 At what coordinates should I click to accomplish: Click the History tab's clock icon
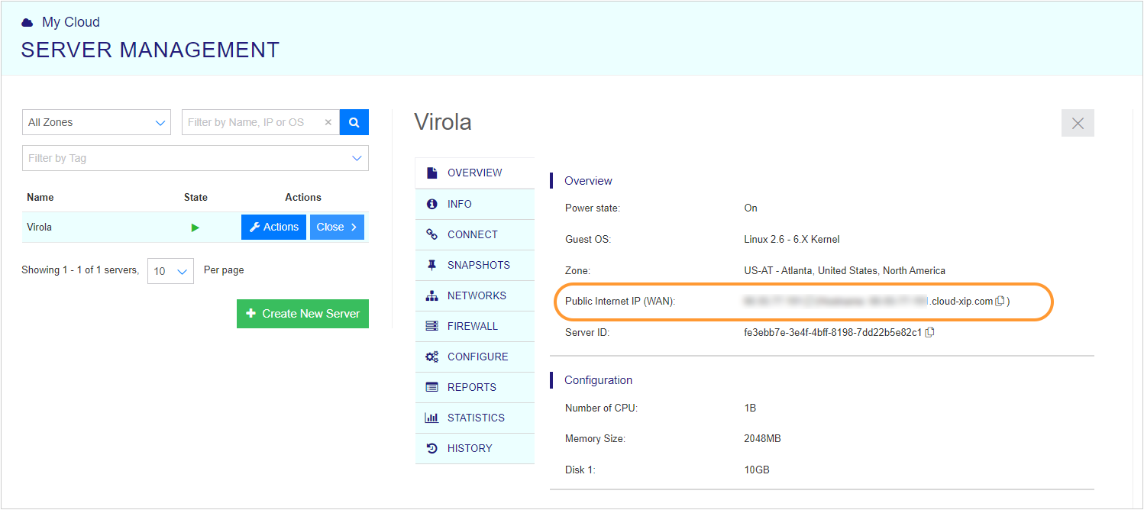(x=432, y=448)
